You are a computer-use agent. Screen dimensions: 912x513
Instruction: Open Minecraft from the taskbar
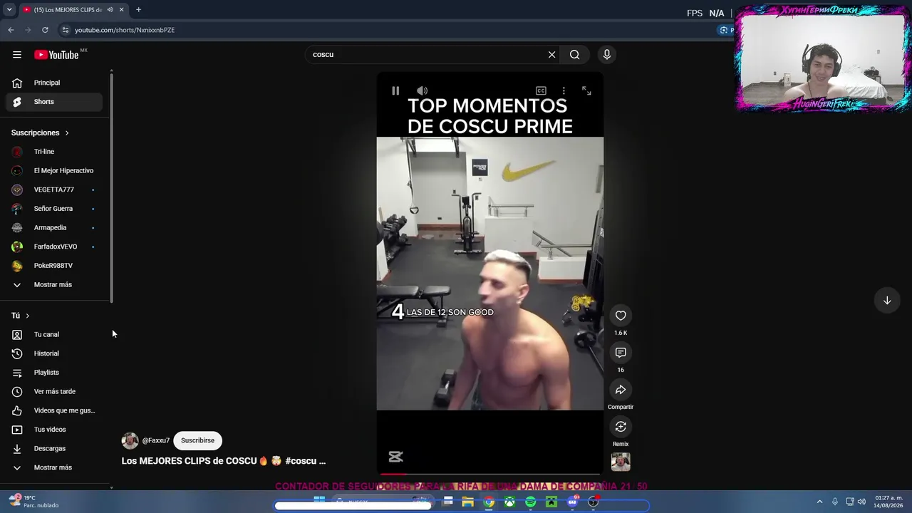551,502
